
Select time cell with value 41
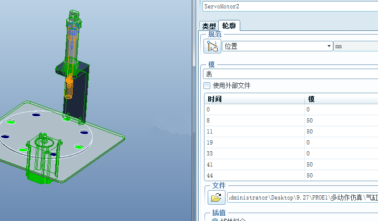pyautogui.click(x=254, y=164)
